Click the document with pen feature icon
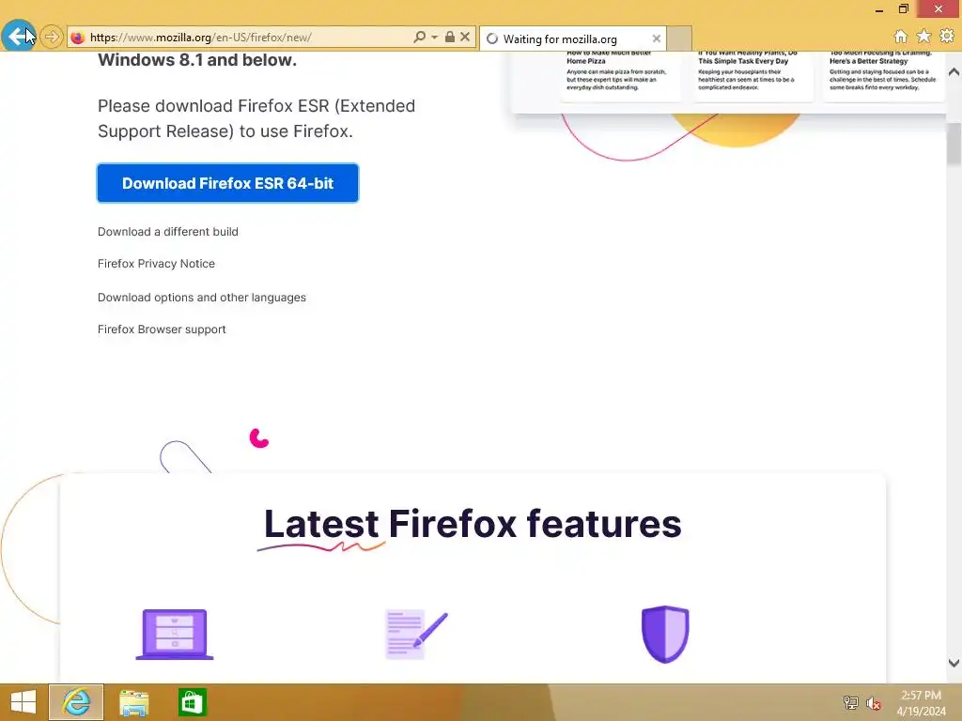Screen dimensions: 962x721 (416, 635)
